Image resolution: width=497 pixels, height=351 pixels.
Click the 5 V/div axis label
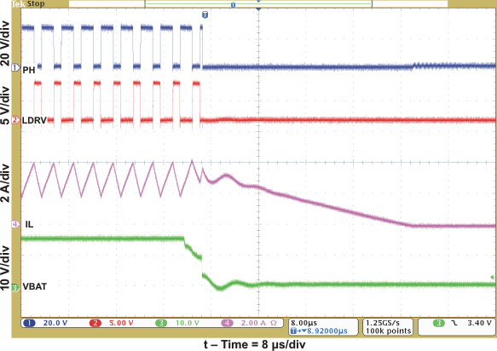[5, 106]
